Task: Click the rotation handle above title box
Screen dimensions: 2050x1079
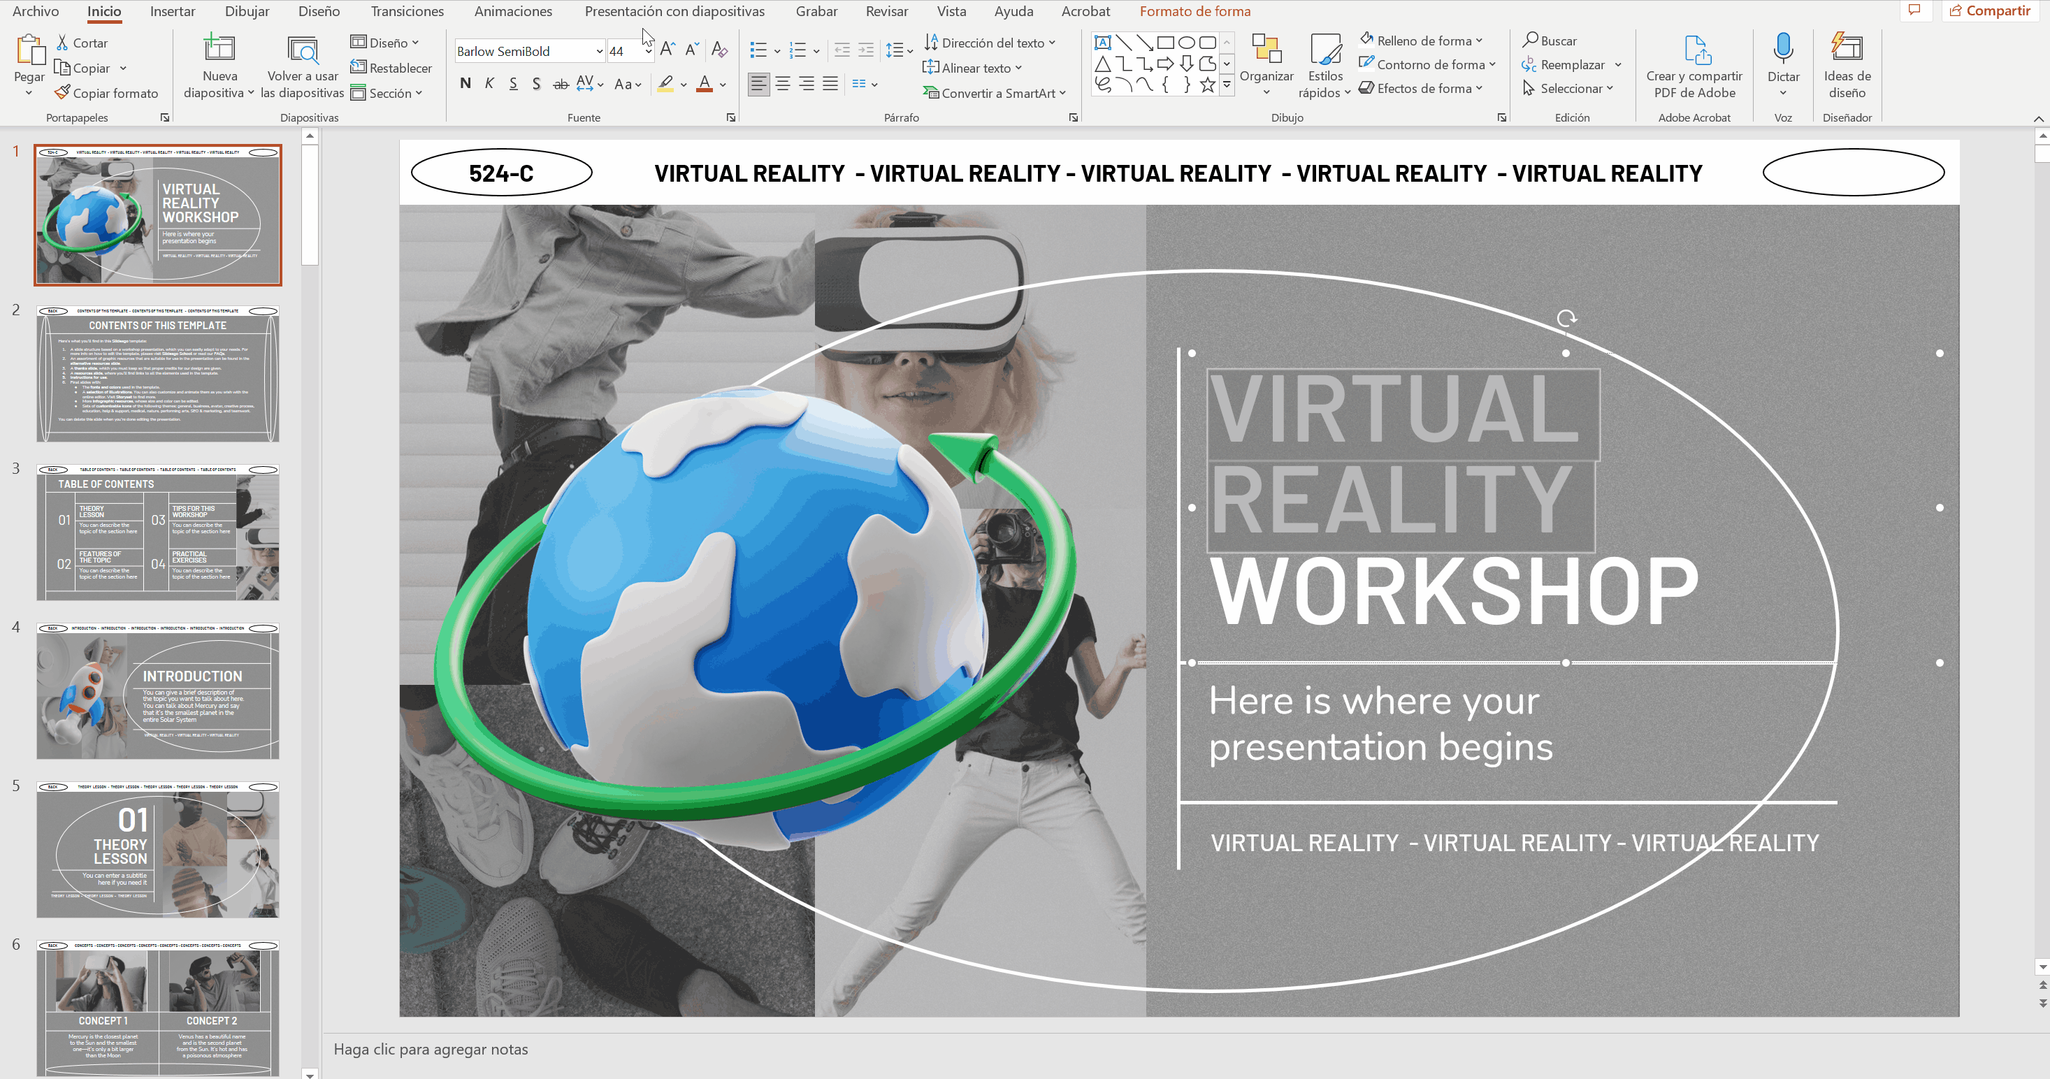Action: pyautogui.click(x=1566, y=318)
